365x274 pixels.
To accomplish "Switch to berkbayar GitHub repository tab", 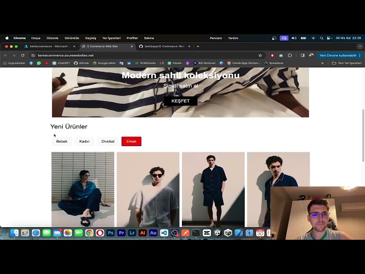I will tap(165, 46).
